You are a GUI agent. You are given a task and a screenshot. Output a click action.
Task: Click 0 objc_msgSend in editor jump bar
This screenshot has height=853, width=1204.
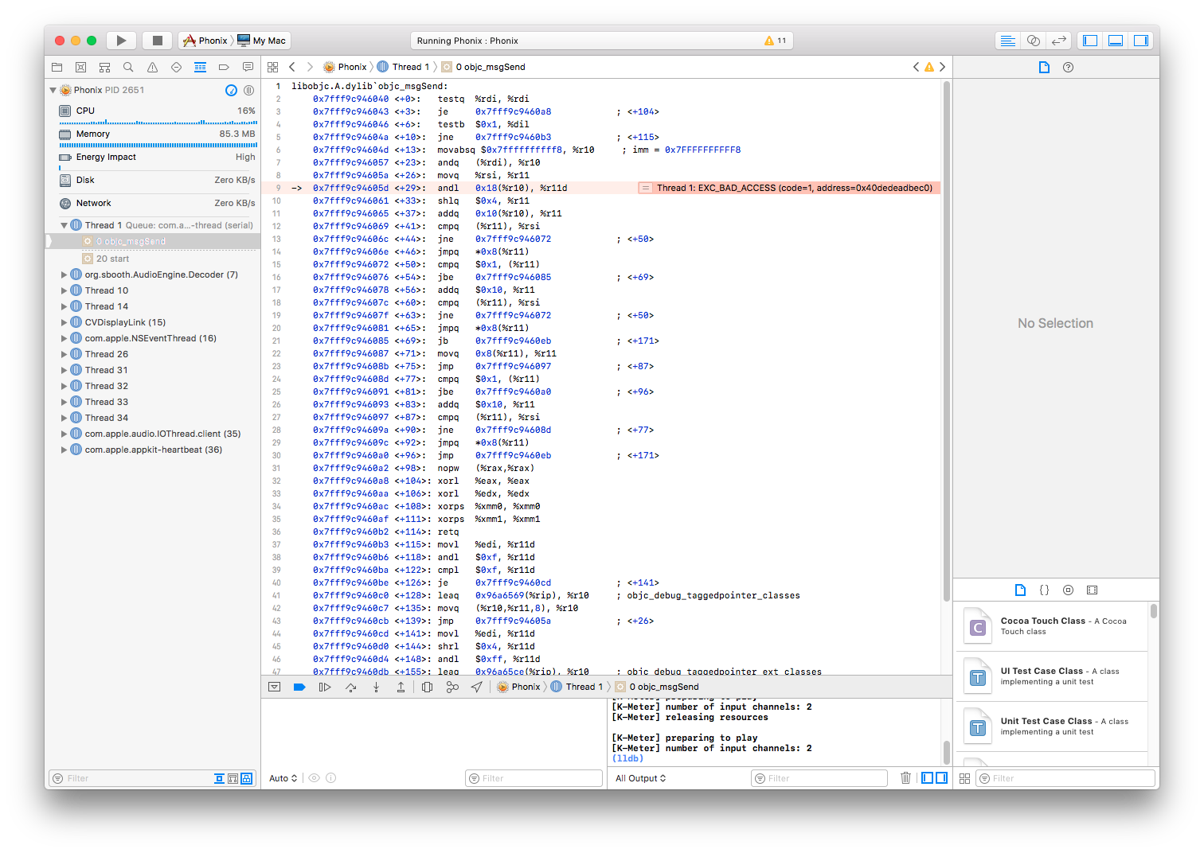[x=483, y=67]
